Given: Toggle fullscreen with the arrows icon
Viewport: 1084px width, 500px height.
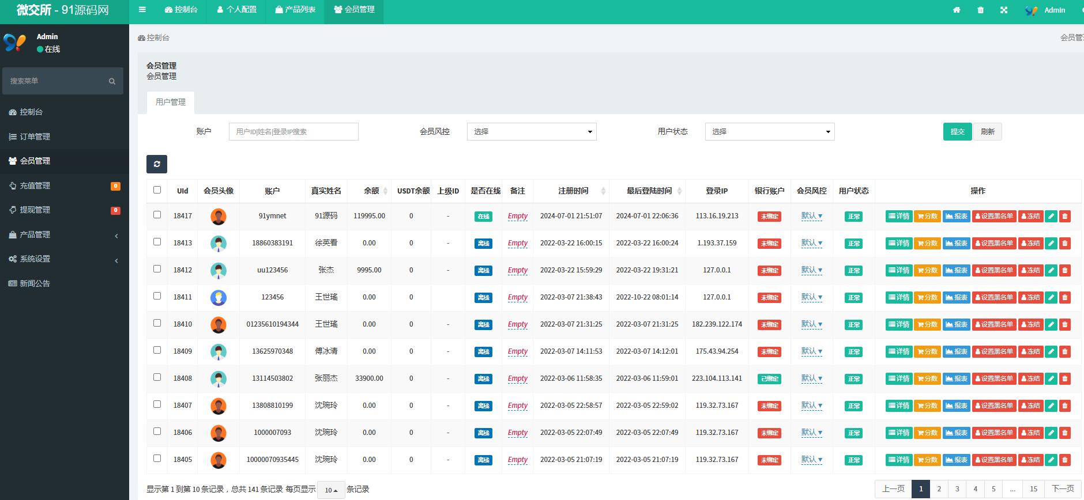Looking at the screenshot, I should (x=1004, y=10).
